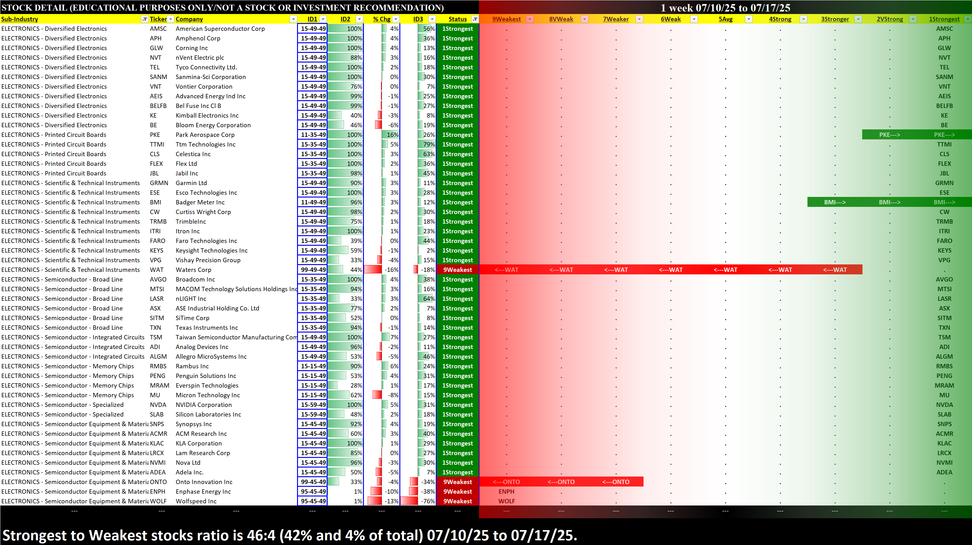Image resolution: width=972 pixels, height=545 pixels.
Task: Click the Sub-Industry column header
Action: point(20,19)
